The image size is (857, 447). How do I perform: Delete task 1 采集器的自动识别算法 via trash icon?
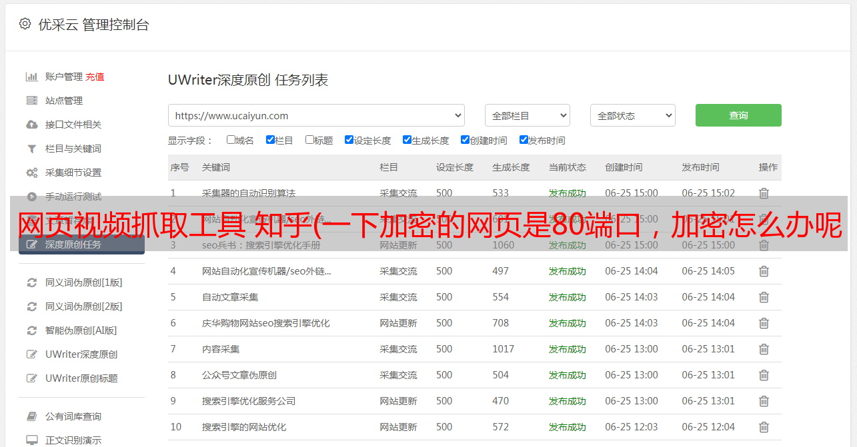click(x=764, y=193)
